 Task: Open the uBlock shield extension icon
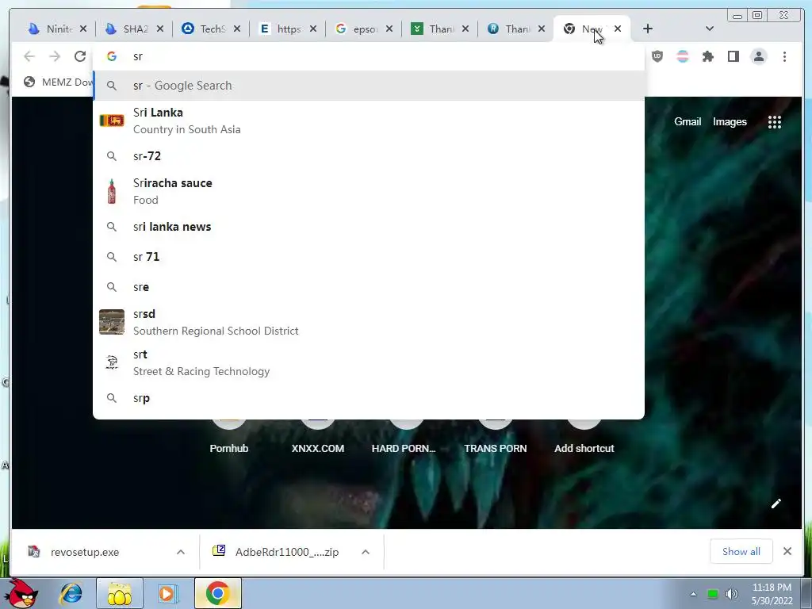pos(657,56)
